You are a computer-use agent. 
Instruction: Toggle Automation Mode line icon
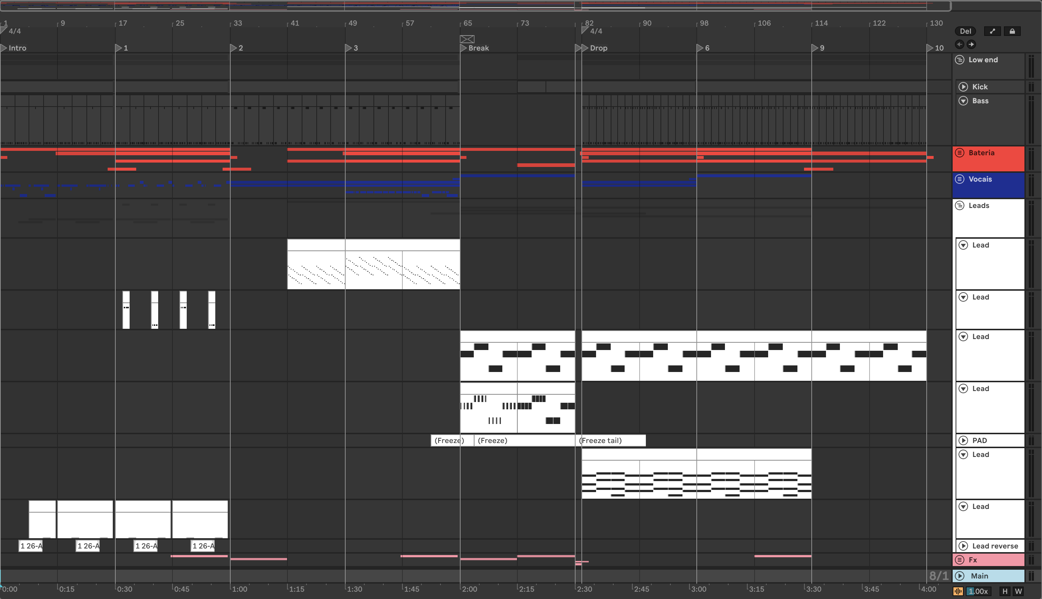[x=992, y=31]
